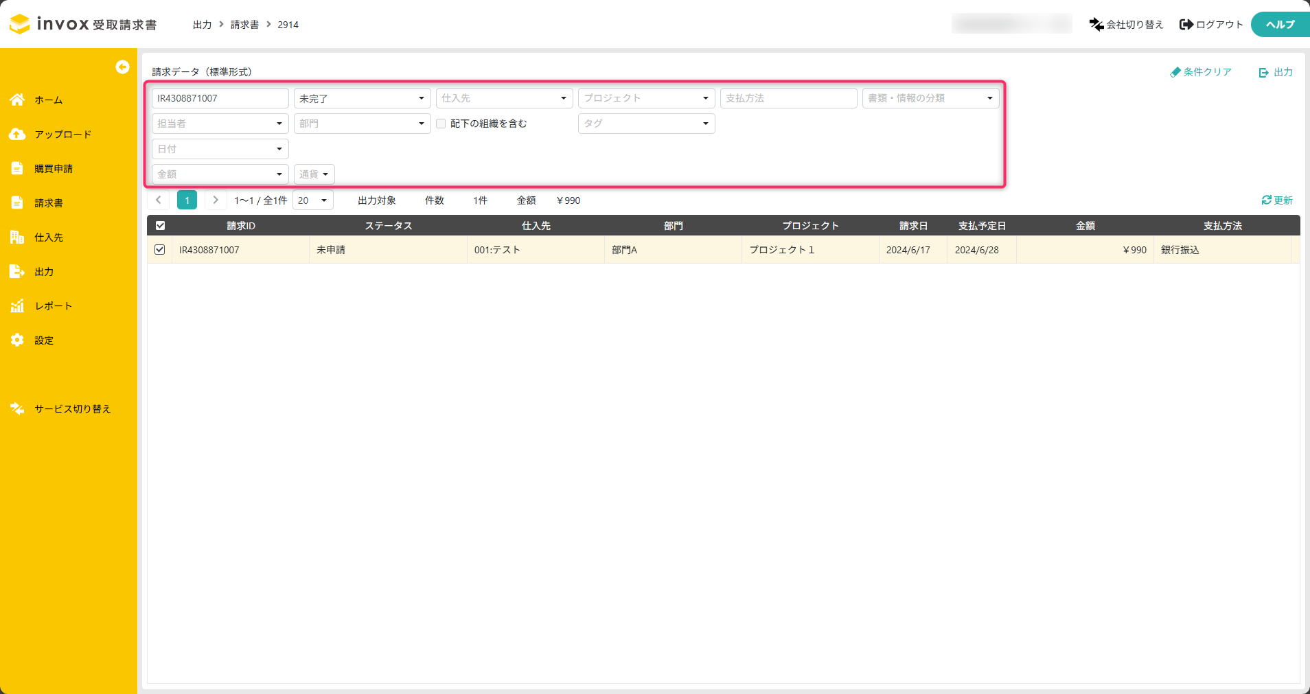The height and width of the screenshot is (694, 1310).
Task: Click the ログアウト door icon
Action: [1186, 25]
